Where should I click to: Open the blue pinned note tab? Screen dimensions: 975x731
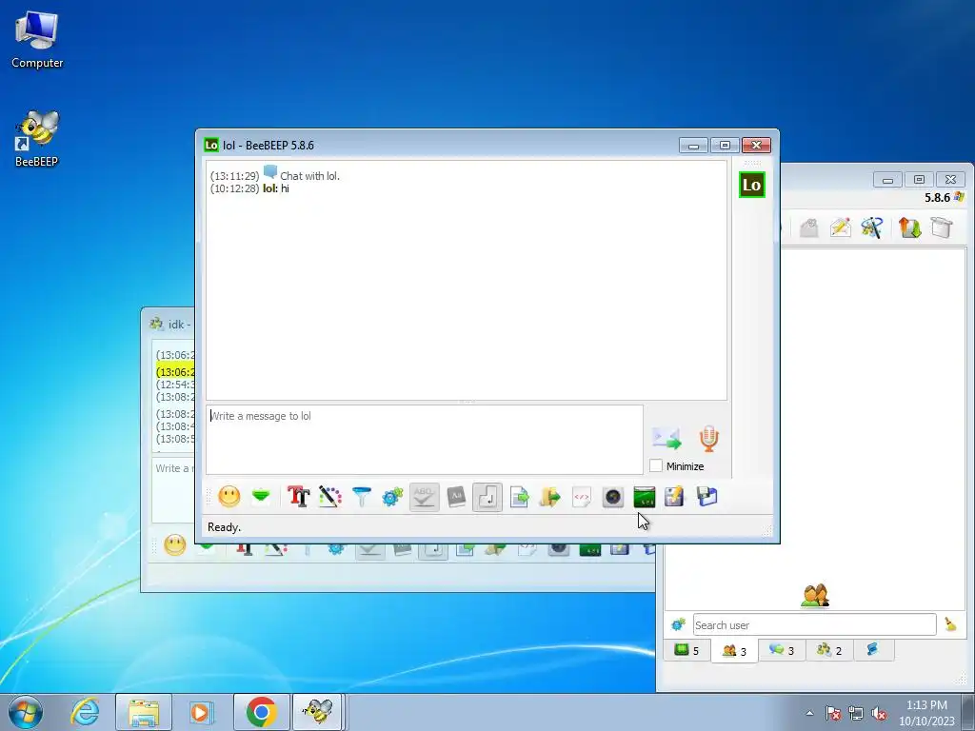(872, 650)
